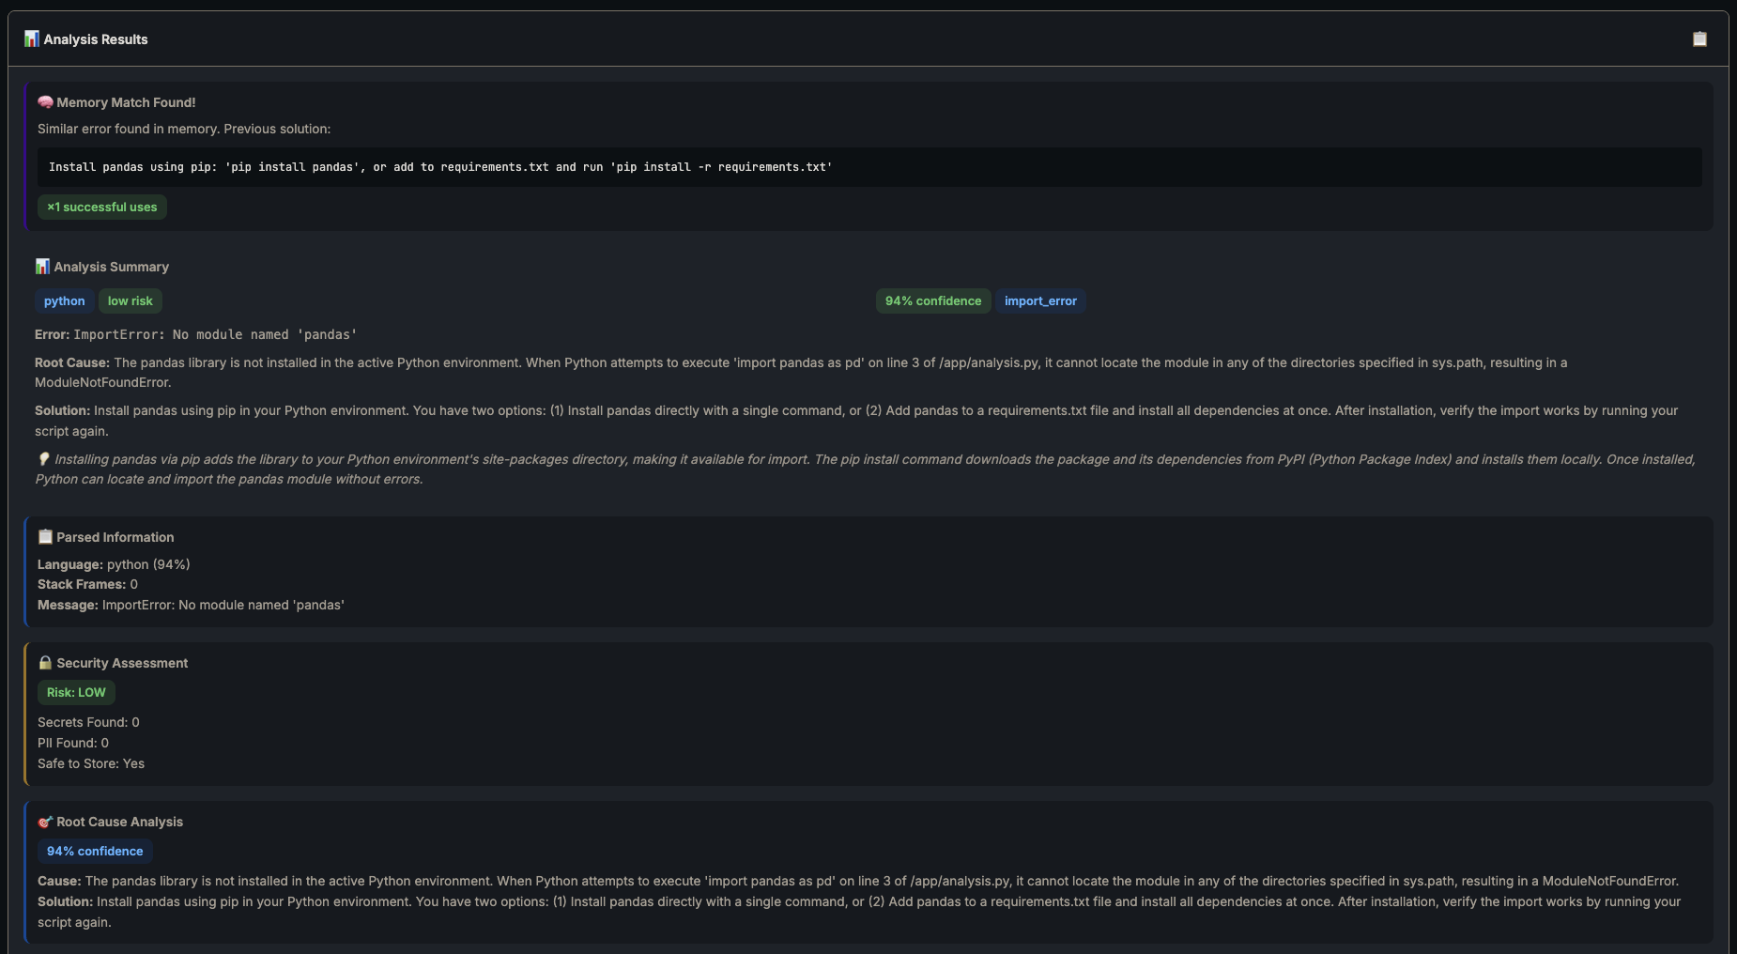Click the Root Cause Analysis confidence badge

(95, 852)
